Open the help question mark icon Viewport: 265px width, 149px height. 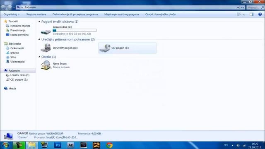pos(260,14)
